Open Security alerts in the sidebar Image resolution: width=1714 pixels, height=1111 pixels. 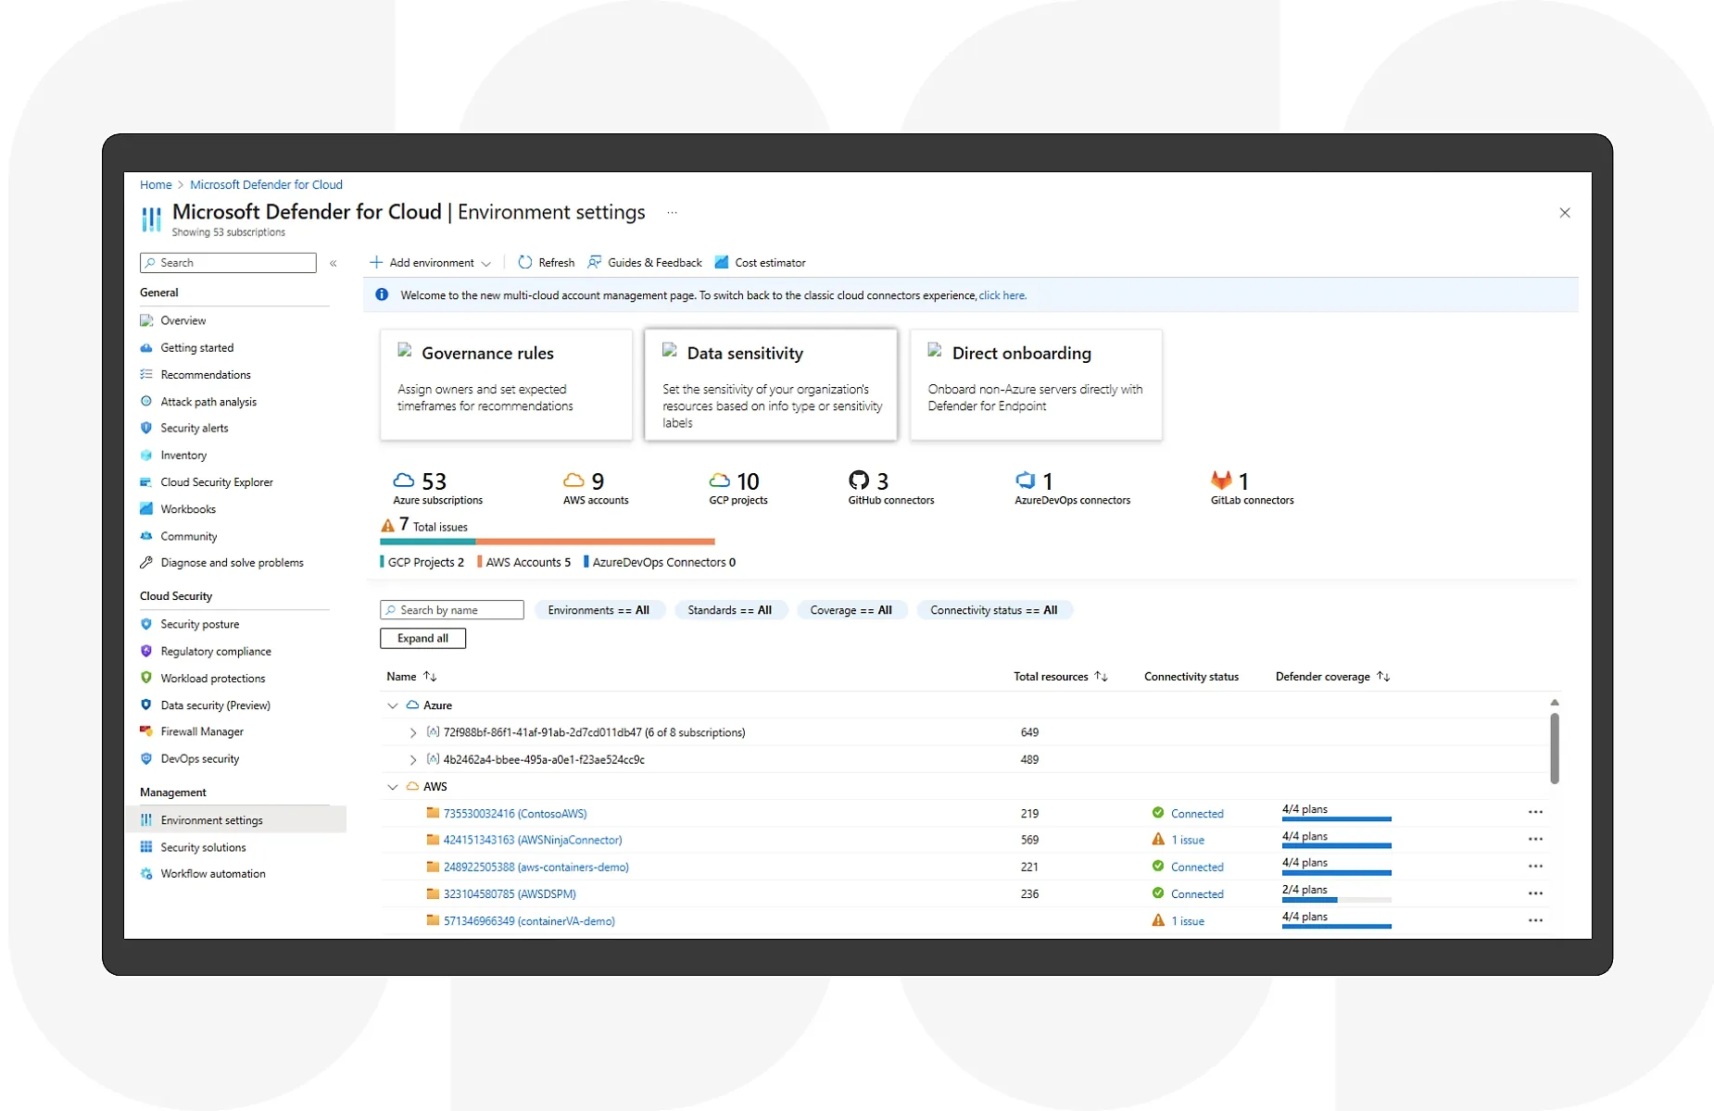(x=194, y=429)
